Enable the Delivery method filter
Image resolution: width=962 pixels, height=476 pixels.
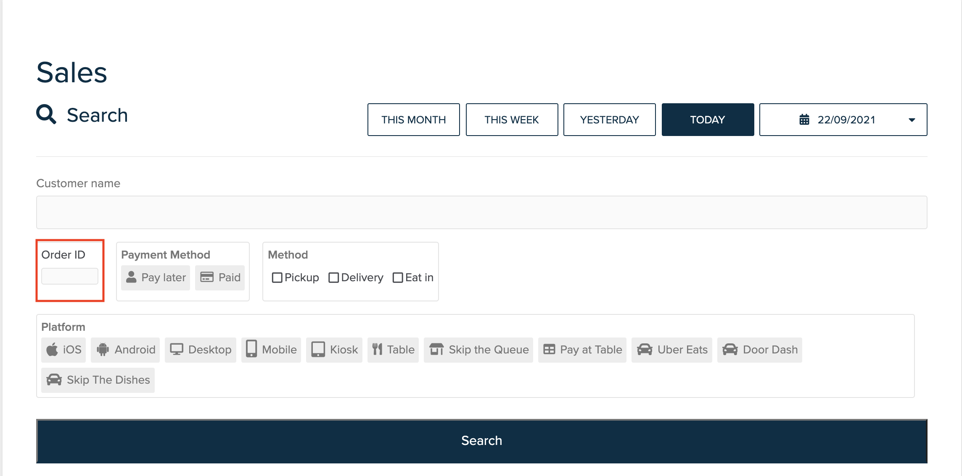click(x=334, y=277)
